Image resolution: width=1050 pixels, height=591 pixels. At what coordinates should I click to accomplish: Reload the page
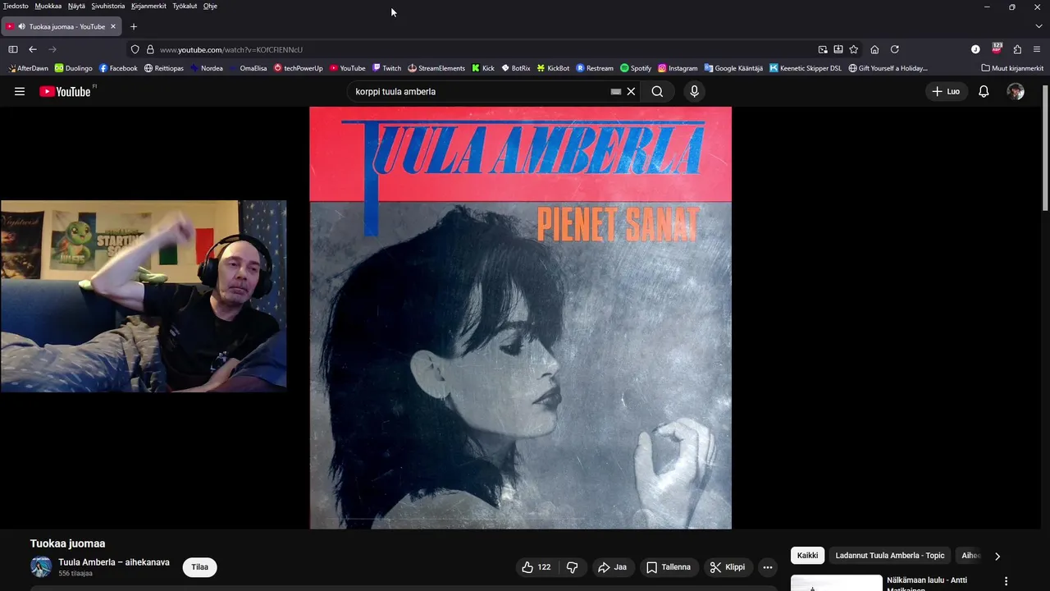click(895, 49)
